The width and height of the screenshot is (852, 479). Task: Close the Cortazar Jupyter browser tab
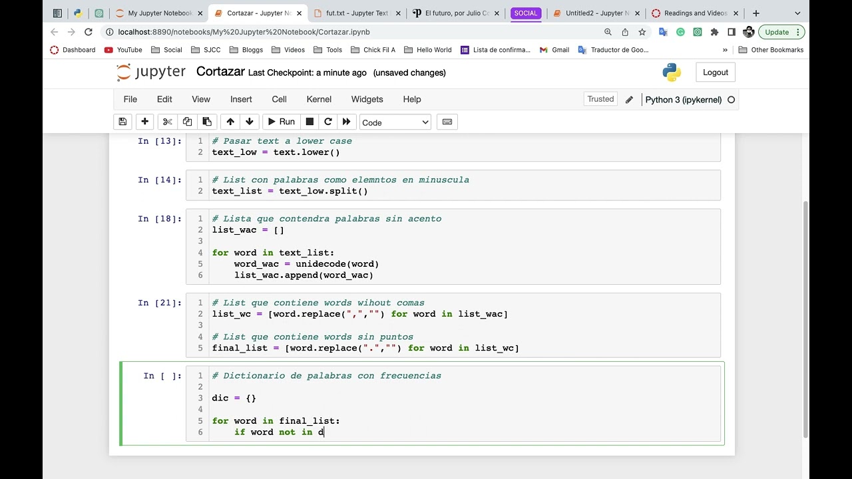(x=299, y=13)
